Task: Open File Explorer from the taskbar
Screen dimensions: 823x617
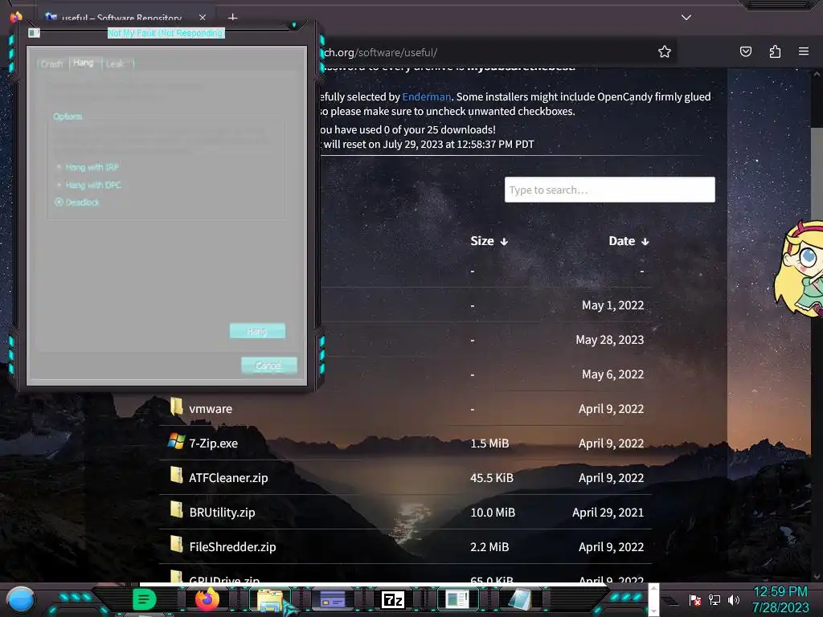Action: coord(270,599)
